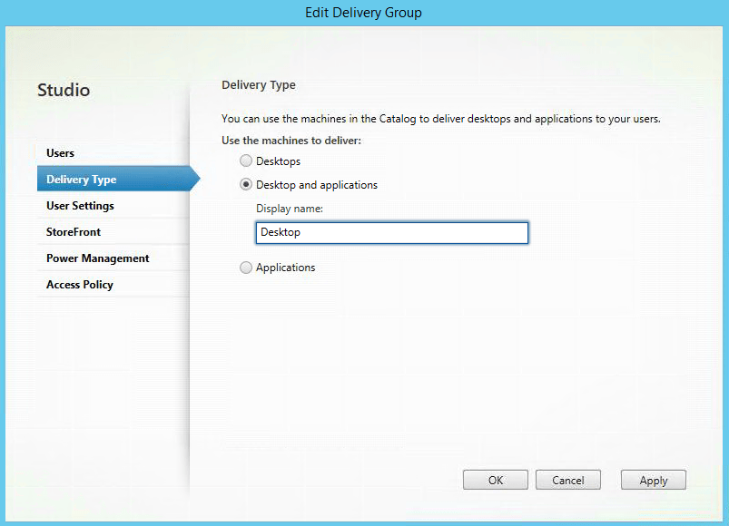This screenshot has height=526, width=729.
Task: Open Power Management section
Action: click(x=113, y=258)
